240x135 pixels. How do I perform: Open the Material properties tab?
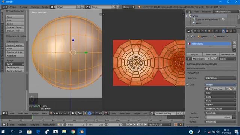223,31
